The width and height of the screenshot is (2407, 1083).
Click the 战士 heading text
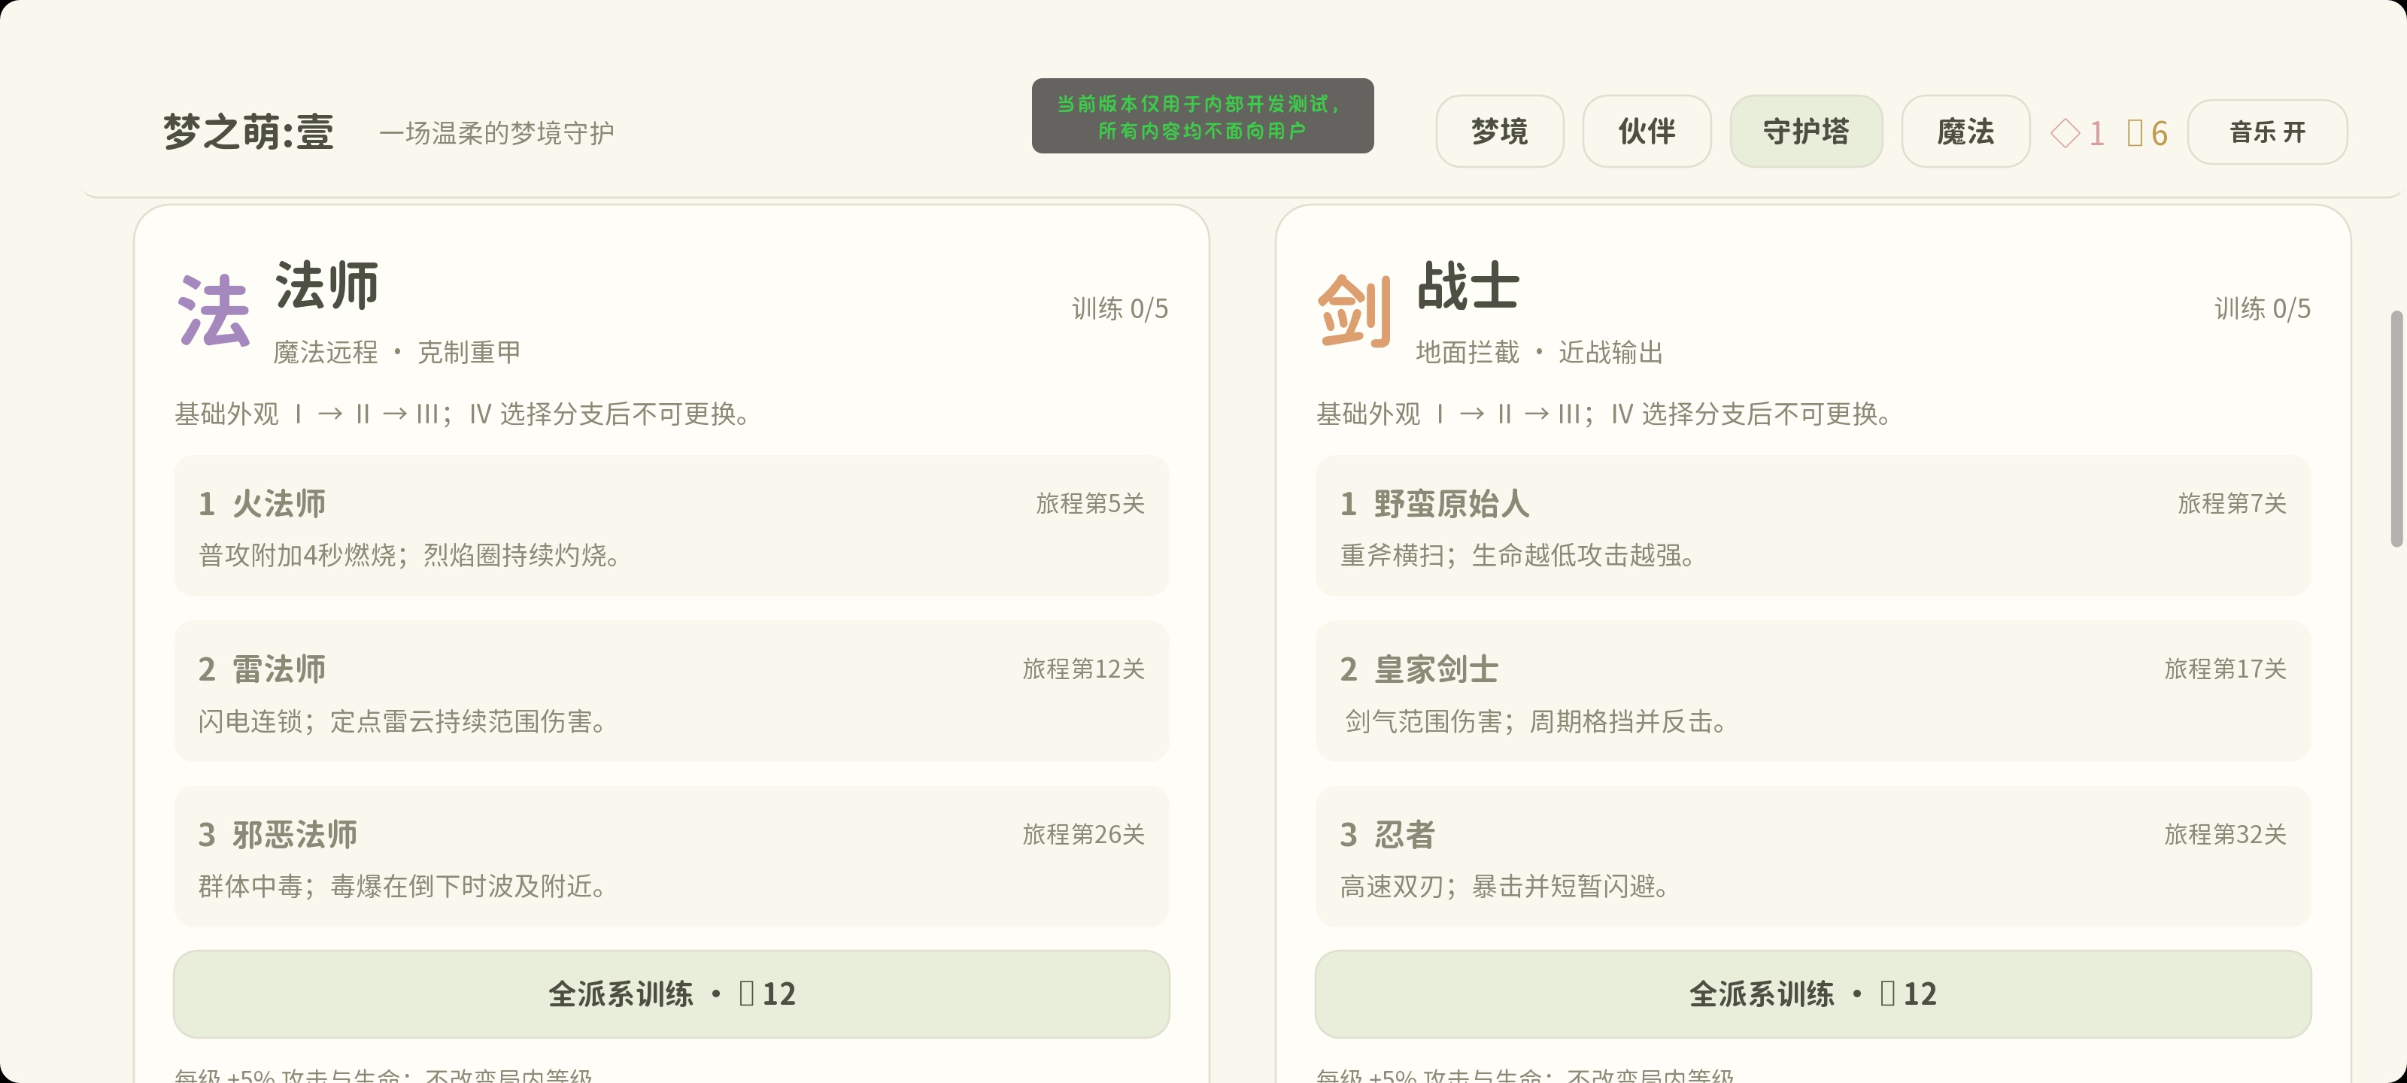coord(1468,286)
